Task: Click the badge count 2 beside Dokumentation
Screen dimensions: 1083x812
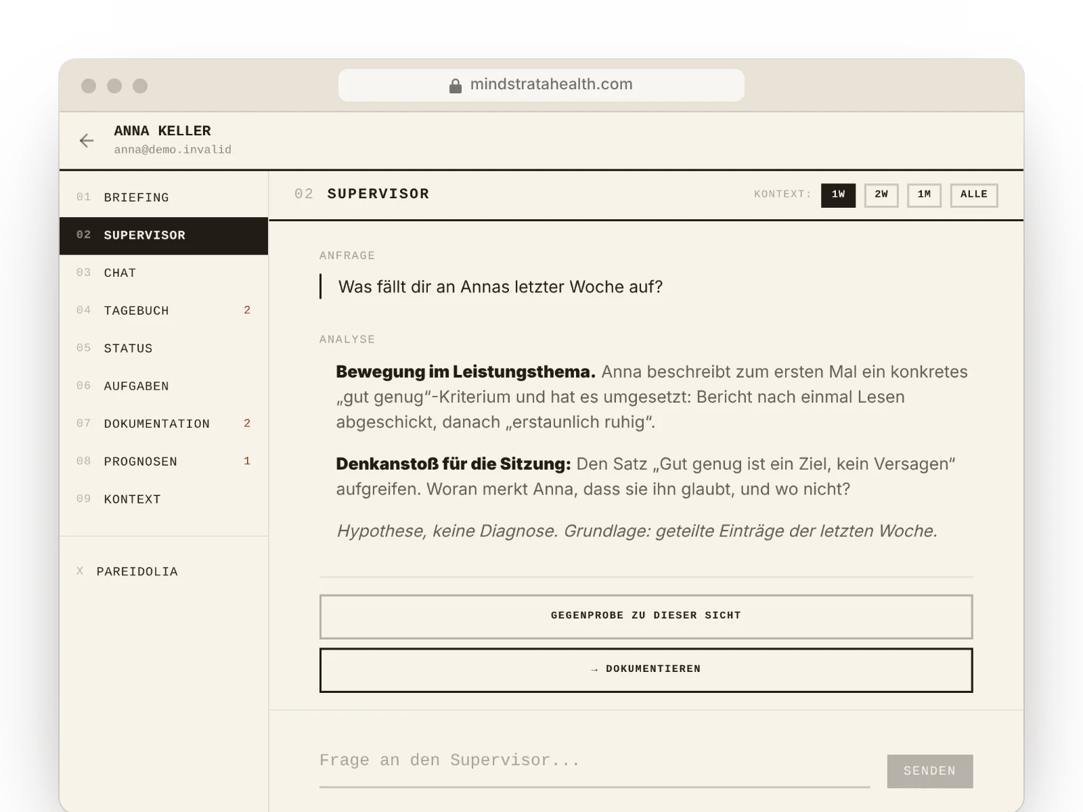Action: point(247,424)
